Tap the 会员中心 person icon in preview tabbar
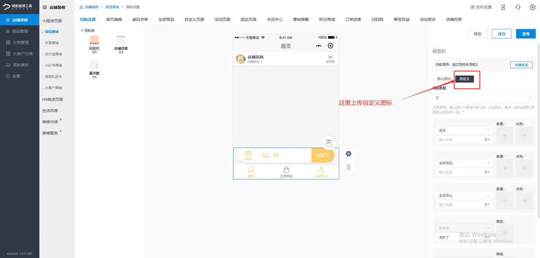Screen dimensions: 540x258 tap(321, 170)
